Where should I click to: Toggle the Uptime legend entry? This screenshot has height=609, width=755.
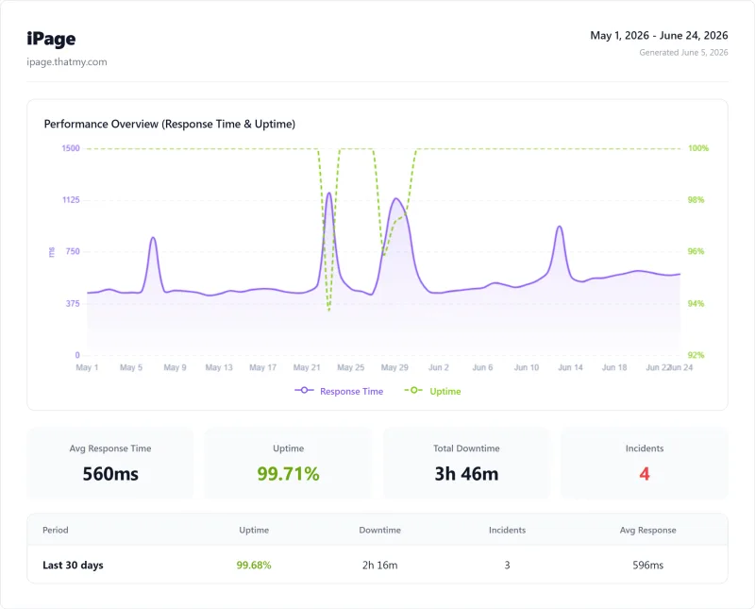(432, 391)
